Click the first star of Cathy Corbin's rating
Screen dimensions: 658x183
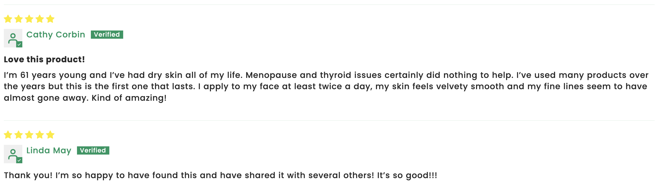pyautogui.click(x=8, y=19)
